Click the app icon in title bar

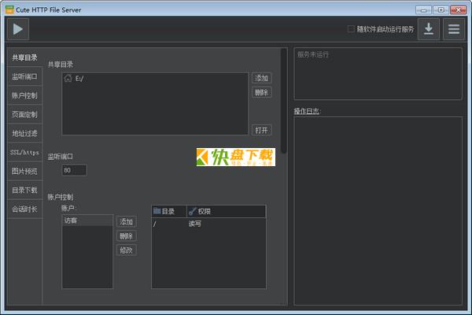[x=9, y=9]
